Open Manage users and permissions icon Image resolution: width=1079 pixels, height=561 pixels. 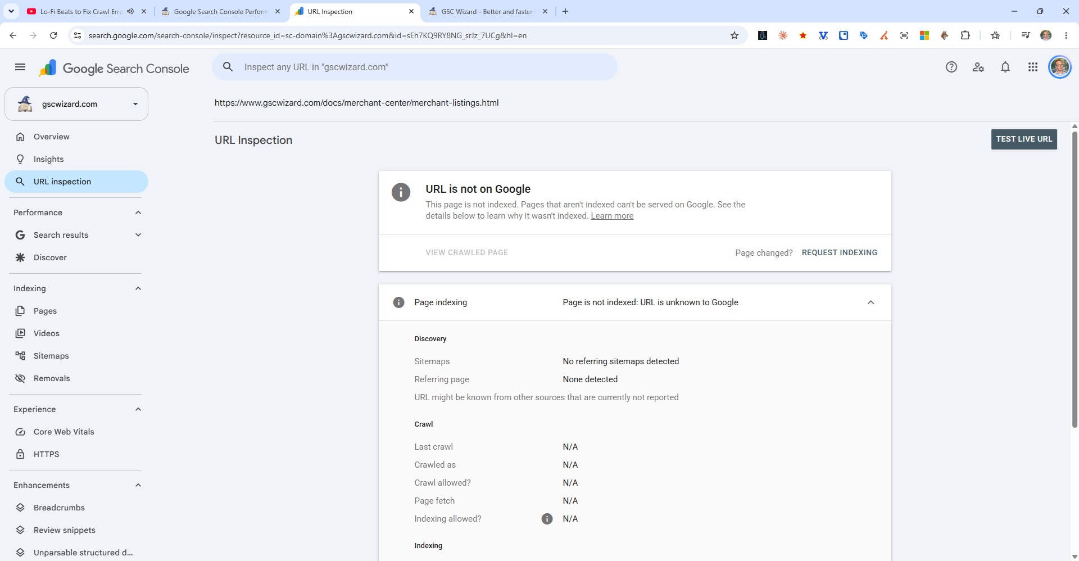978,67
